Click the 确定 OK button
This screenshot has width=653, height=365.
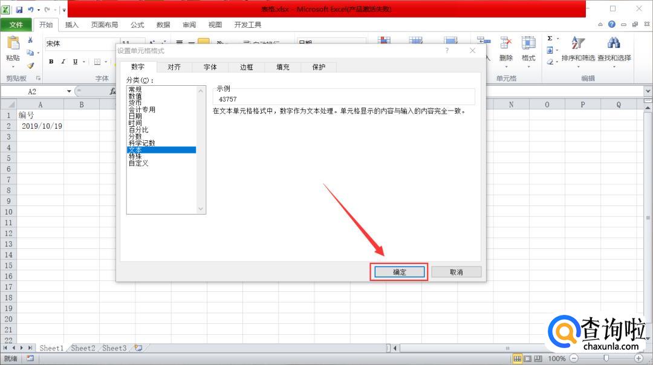pos(400,272)
